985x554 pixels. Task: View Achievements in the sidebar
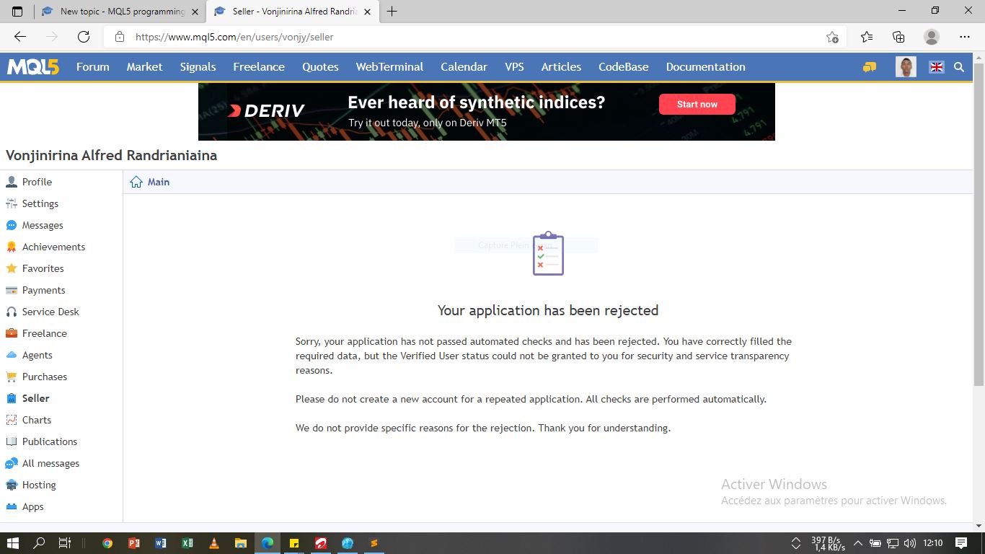coord(45,247)
